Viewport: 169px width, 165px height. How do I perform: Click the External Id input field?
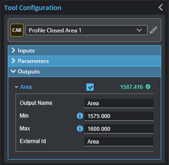click(x=119, y=142)
